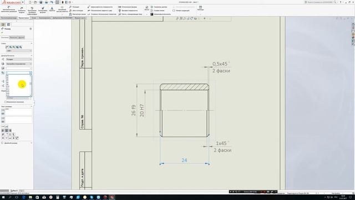
Task: Toggle the shaft fit dropdown arrow
Action: coord(31,73)
